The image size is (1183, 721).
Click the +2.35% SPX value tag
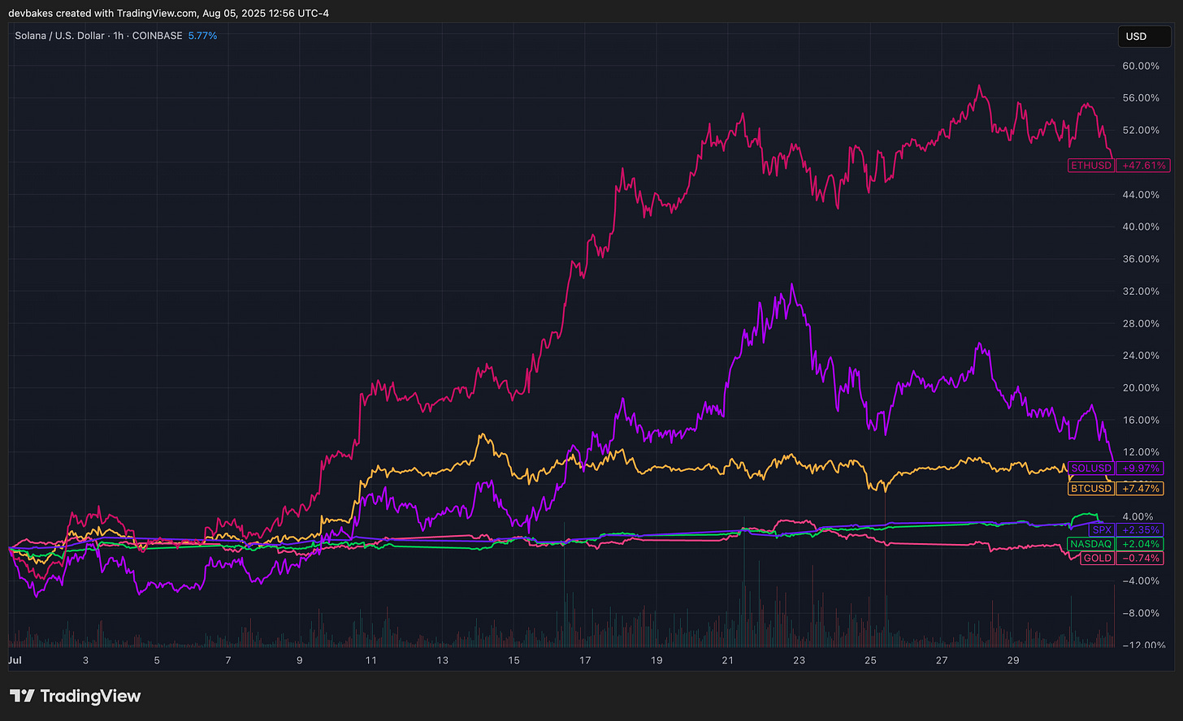[x=1141, y=530]
